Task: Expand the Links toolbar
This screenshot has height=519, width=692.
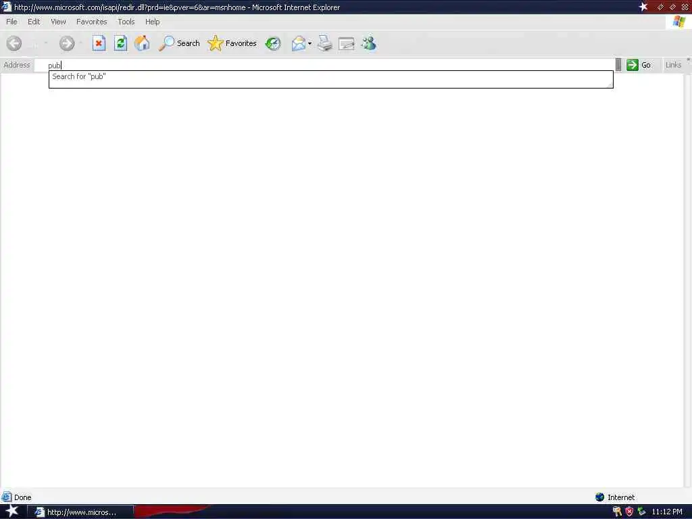Action: pos(687,59)
